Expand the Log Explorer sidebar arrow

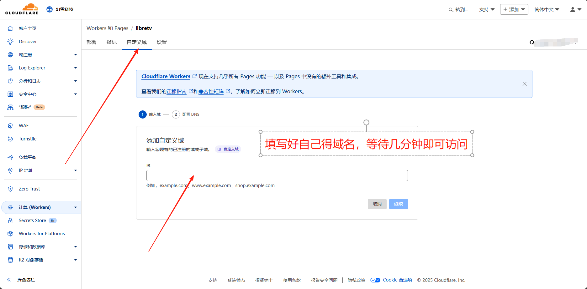76,68
